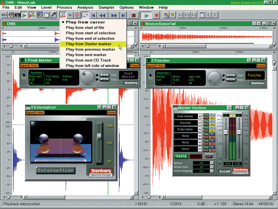278x209 pixels.
Task: Open Dither setting dropdown
Action: [212, 163]
